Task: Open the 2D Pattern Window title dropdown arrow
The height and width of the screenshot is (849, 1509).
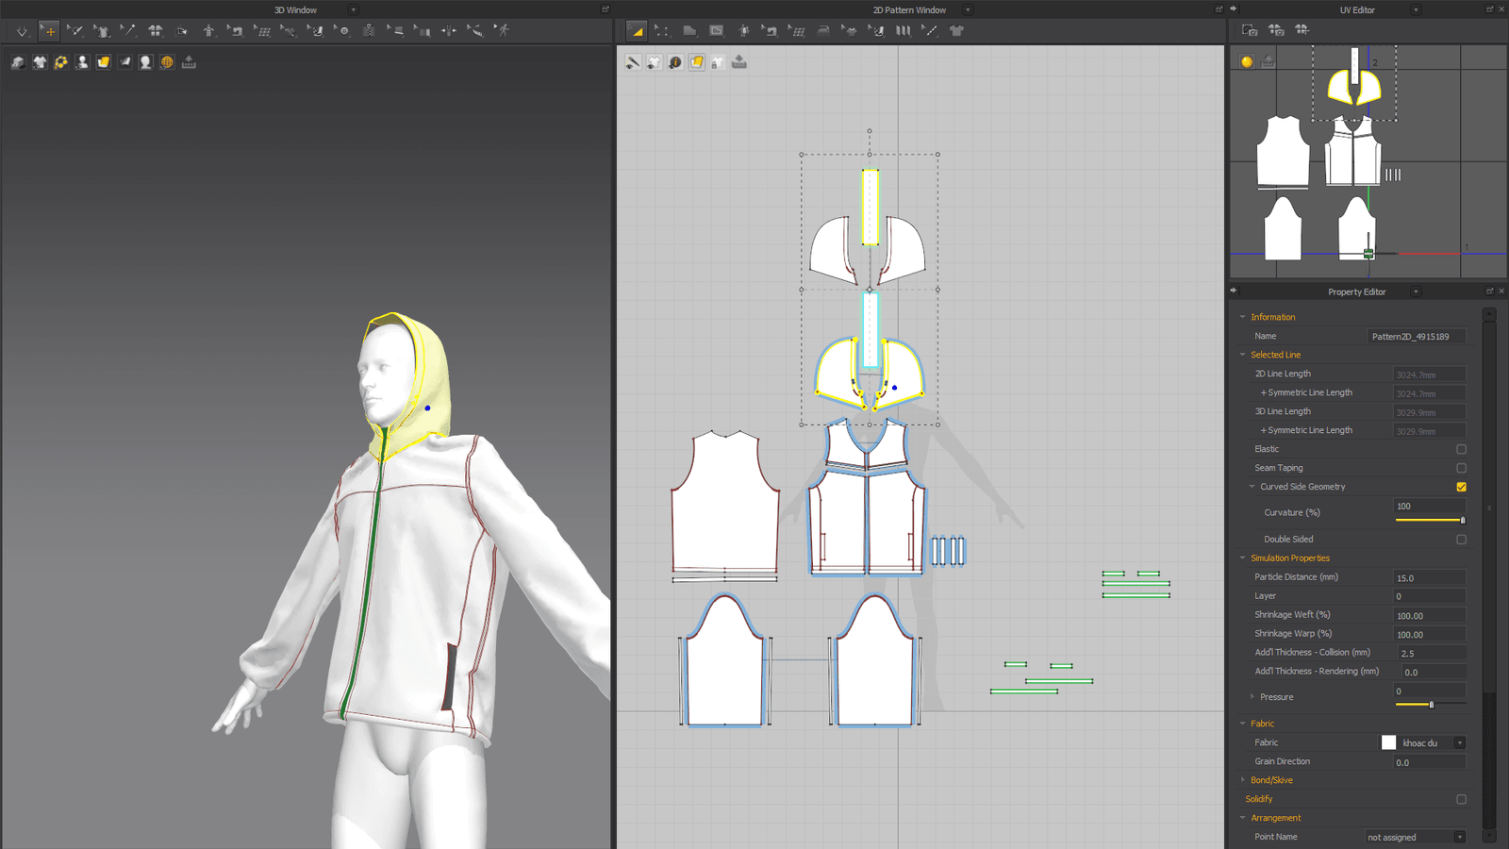Action: point(968,9)
